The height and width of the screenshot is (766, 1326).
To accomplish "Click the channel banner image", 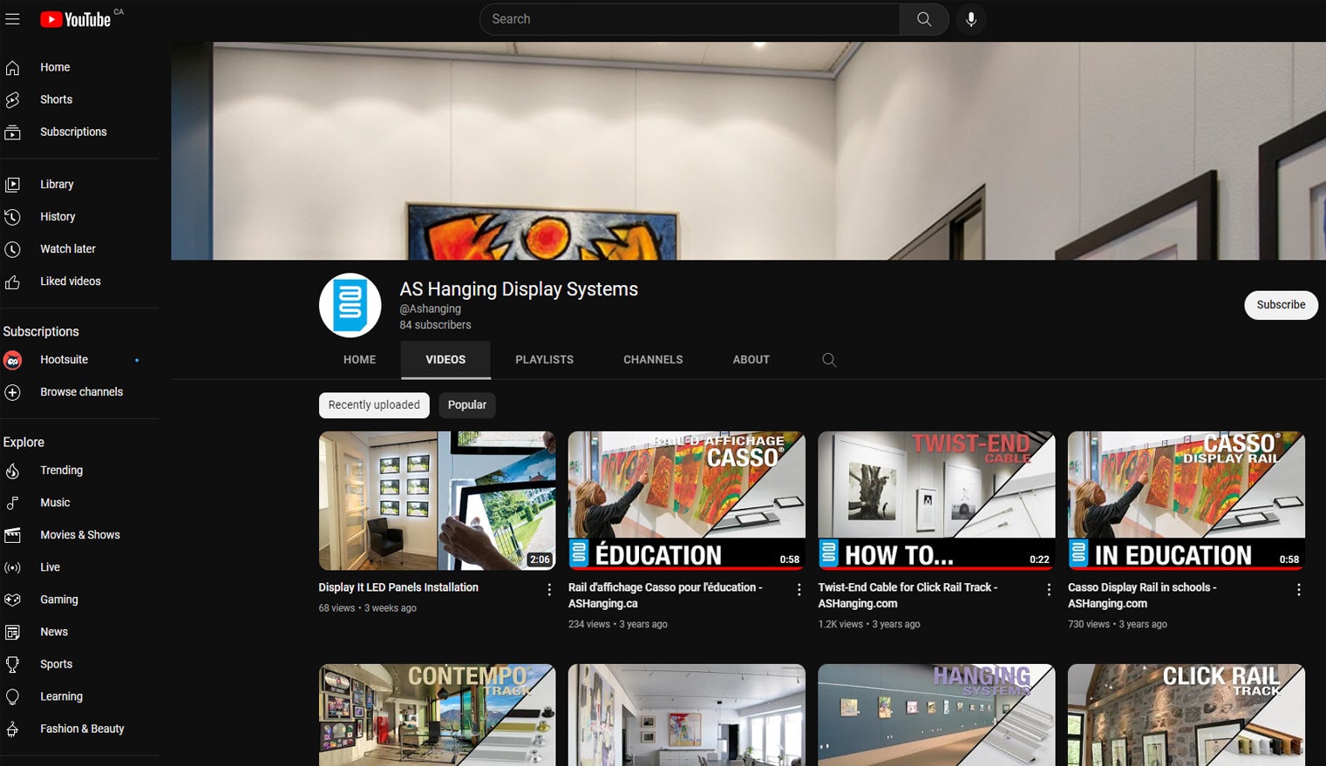I will click(x=748, y=151).
